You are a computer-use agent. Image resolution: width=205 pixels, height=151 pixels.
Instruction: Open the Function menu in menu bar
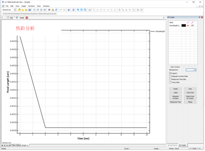click(31, 6)
